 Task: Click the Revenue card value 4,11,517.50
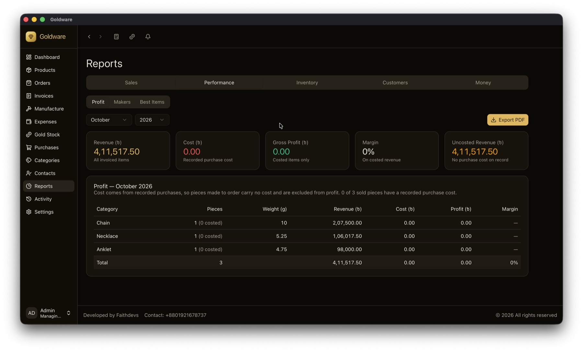click(117, 151)
